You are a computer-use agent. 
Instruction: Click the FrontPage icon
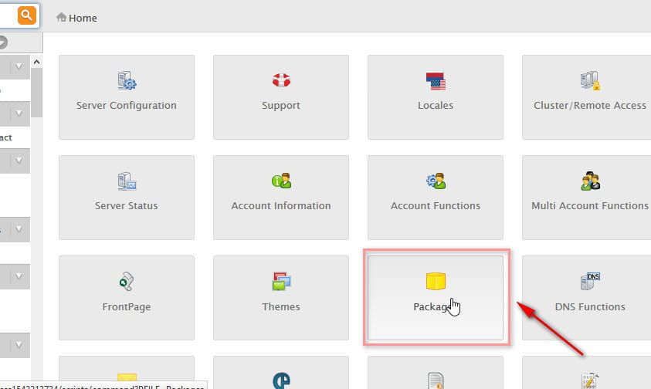click(127, 282)
